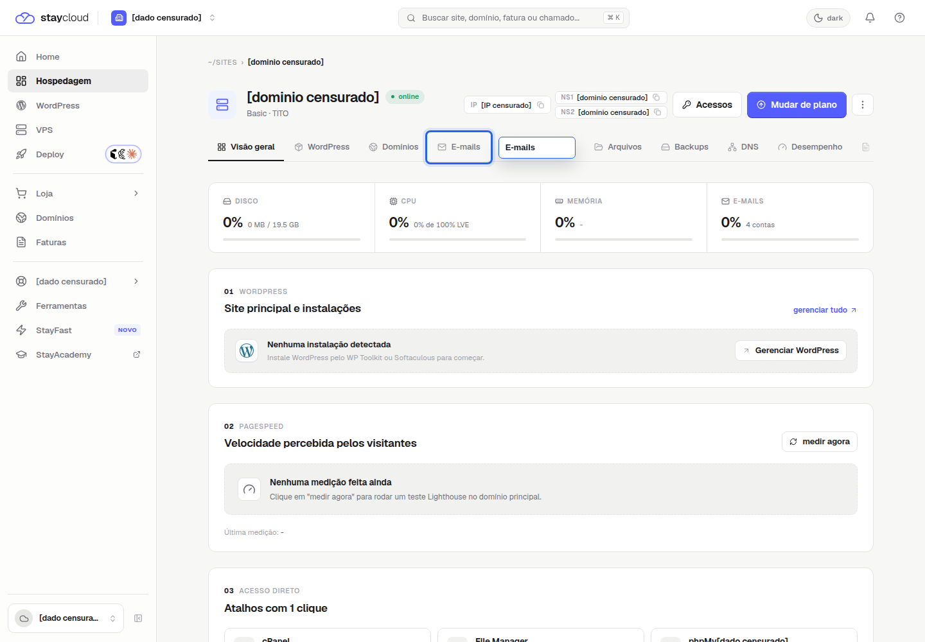The image size is (925, 642).
Task: Expand the [dado censurado] support submenu chevron
Action: pyautogui.click(x=136, y=281)
